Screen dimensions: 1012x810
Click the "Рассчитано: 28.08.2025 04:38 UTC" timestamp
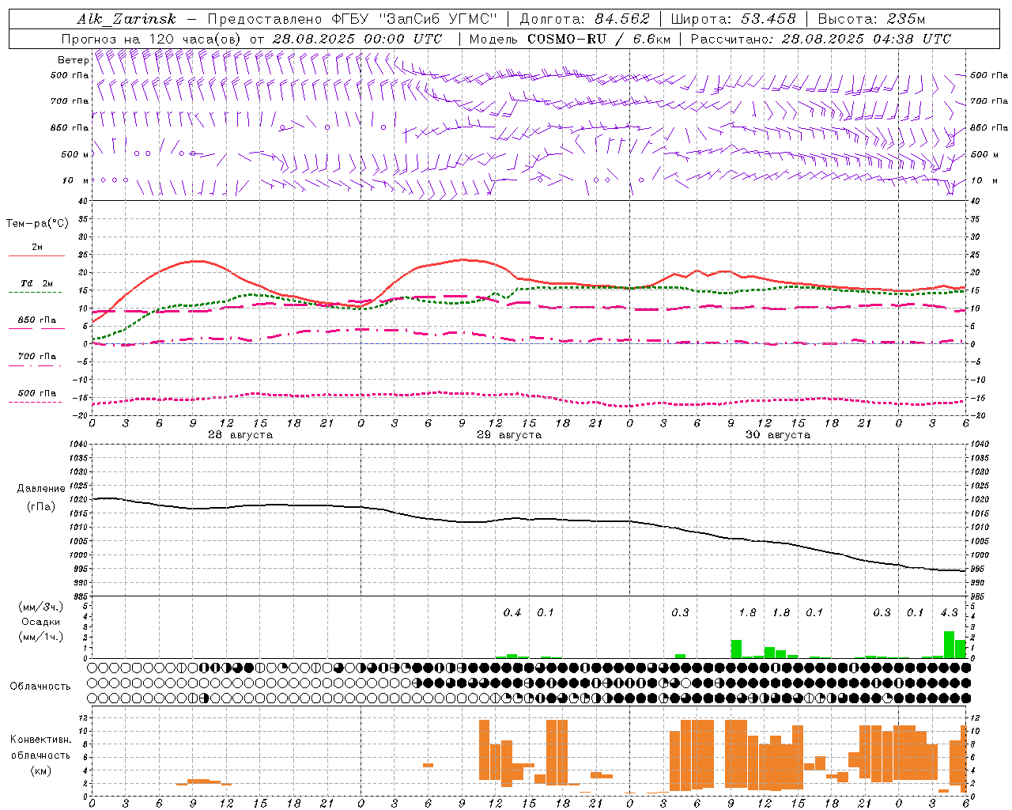tap(821, 39)
